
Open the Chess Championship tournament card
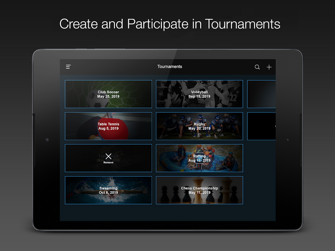tap(199, 190)
